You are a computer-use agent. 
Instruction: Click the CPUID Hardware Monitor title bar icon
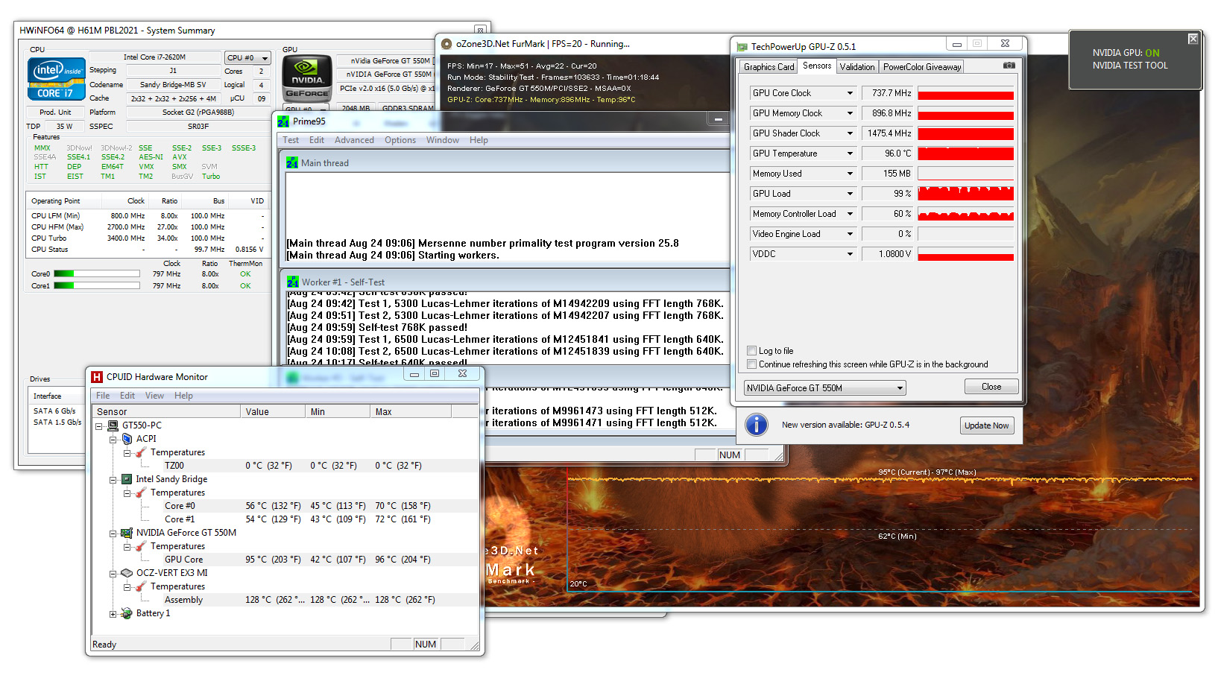click(x=97, y=377)
